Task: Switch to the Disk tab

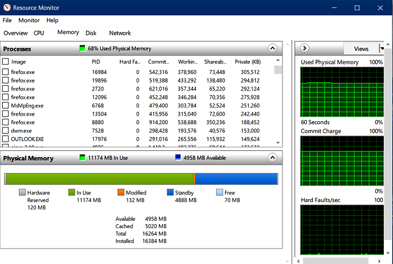Action: point(91,33)
